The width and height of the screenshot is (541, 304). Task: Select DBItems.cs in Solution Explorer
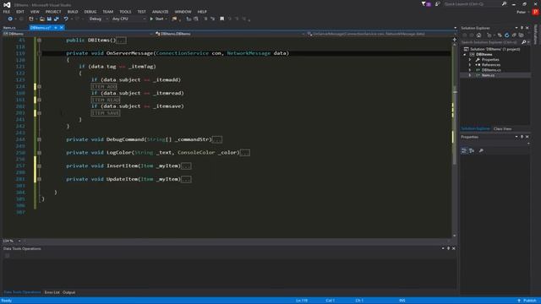tap(491, 70)
